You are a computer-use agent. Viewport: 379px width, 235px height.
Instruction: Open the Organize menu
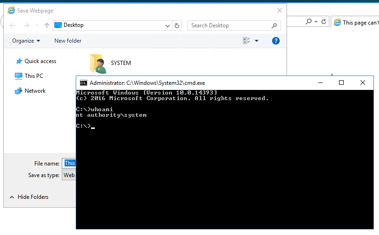pyautogui.click(x=26, y=41)
